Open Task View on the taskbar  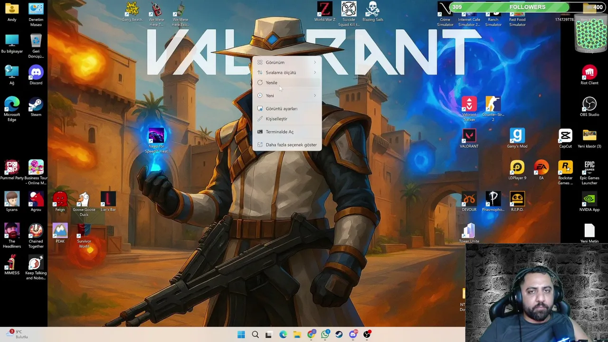click(269, 334)
